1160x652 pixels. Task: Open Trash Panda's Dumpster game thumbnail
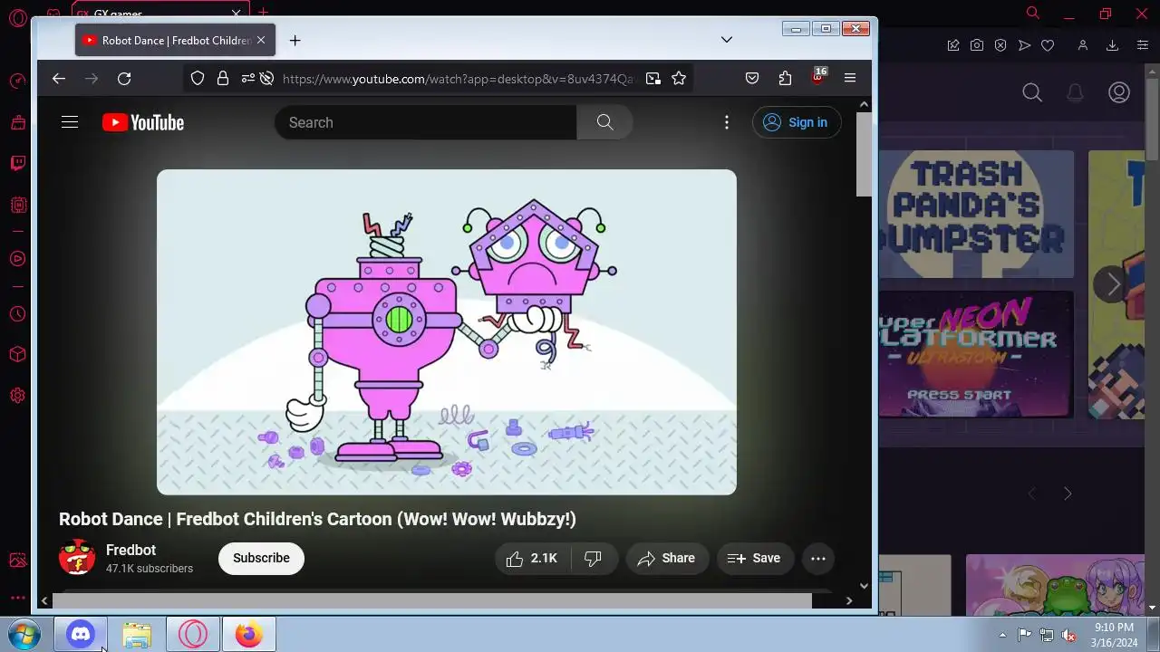pos(976,215)
